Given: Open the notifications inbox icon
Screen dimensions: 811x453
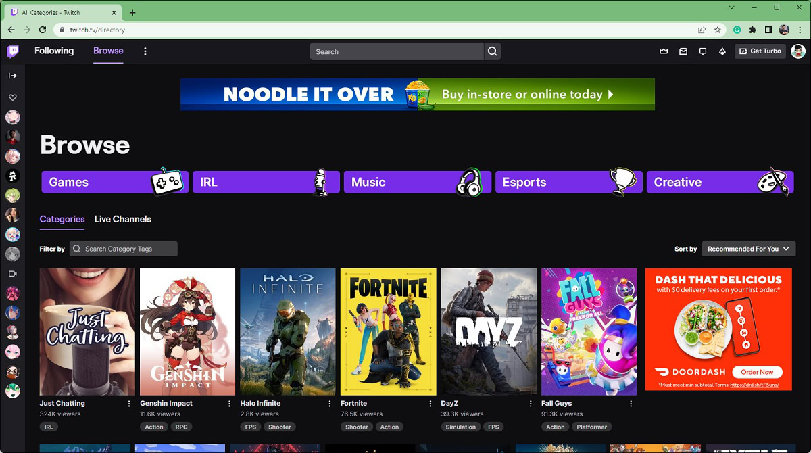Looking at the screenshot, I should tap(683, 51).
